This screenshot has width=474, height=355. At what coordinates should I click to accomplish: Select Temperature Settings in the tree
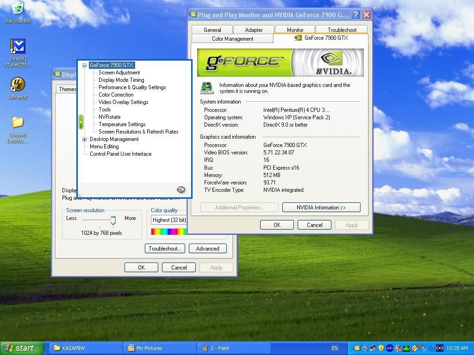pyautogui.click(x=122, y=124)
